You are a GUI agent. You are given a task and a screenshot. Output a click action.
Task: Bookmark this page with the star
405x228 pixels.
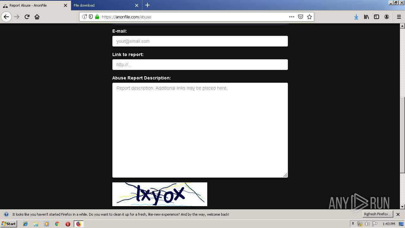(309, 17)
